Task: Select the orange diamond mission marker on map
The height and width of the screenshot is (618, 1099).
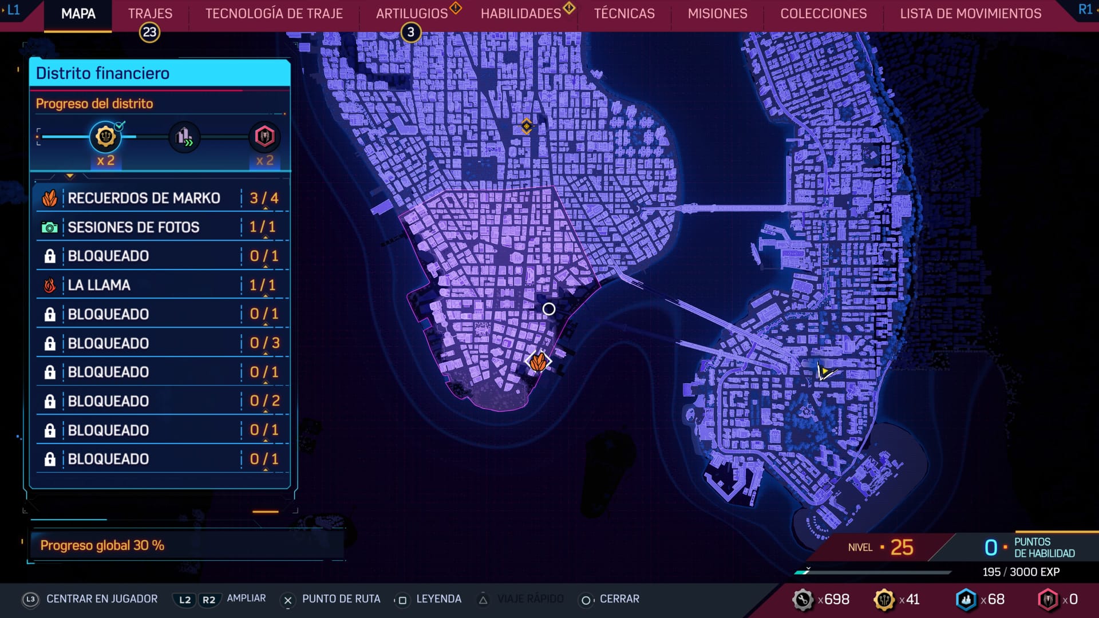Action: tap(526, 126)
